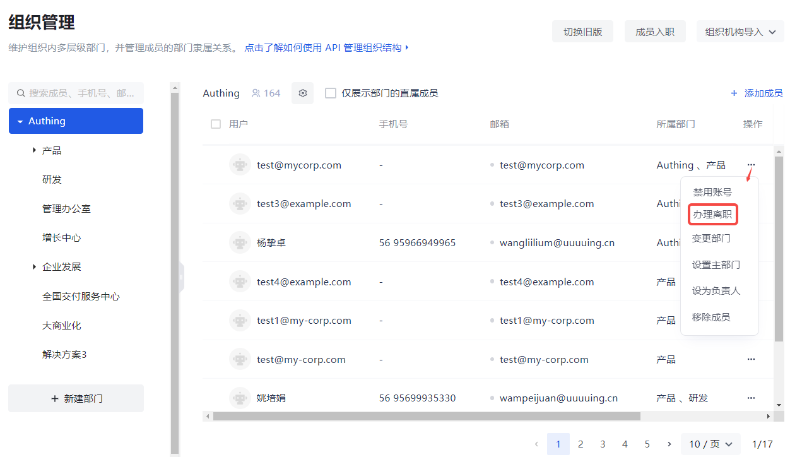Screen dimensions: 790x457
Task: Open the settings gear next to Authing
Action: [x=303, y=93]
